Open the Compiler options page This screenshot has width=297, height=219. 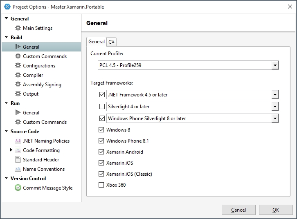33,75
